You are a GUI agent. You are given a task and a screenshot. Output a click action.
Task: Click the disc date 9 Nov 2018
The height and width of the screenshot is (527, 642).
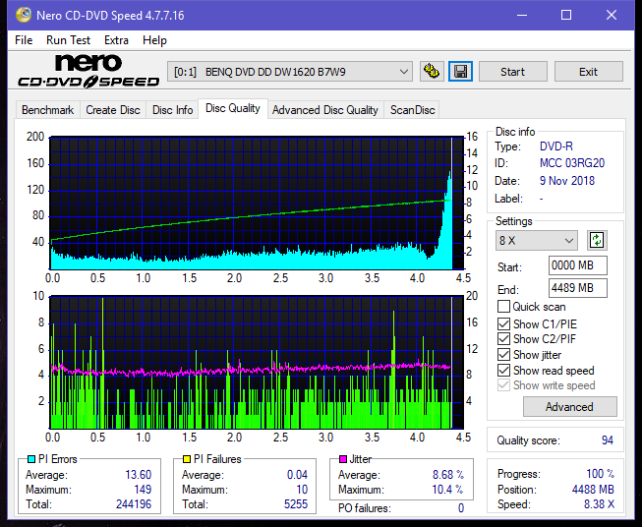pyautogui.click(x=567, y=181)
